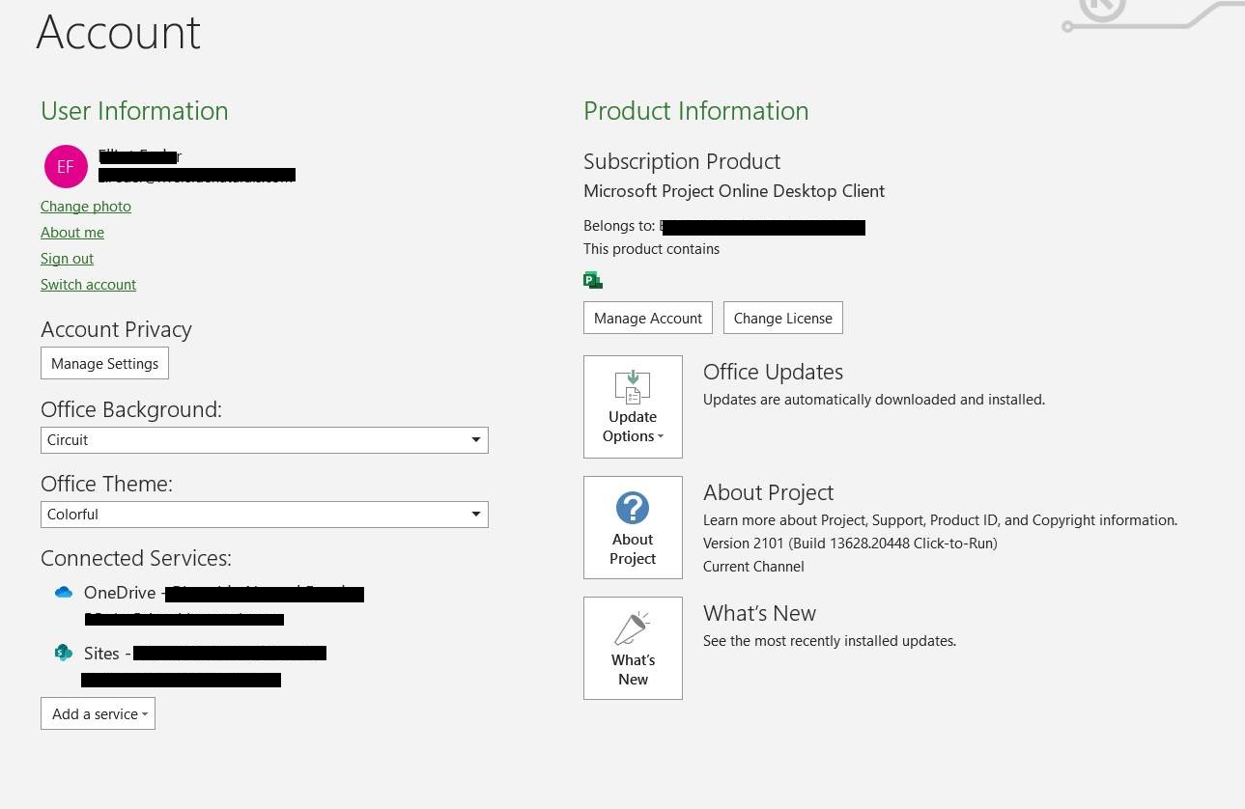
Task: Click the Manage Settings button
Action: click(105, 363)
